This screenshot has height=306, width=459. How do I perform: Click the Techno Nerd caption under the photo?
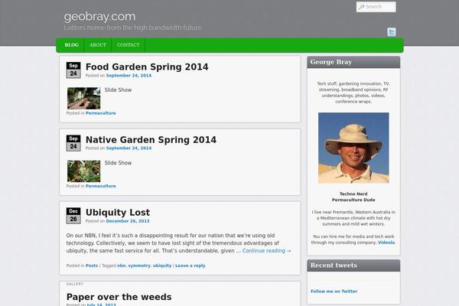tap(353, 194)
